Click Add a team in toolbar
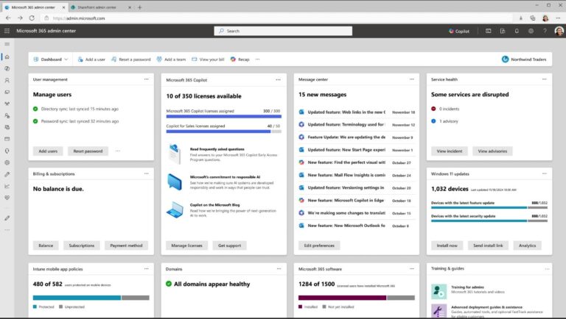566x319 pixels. point(171,60)
